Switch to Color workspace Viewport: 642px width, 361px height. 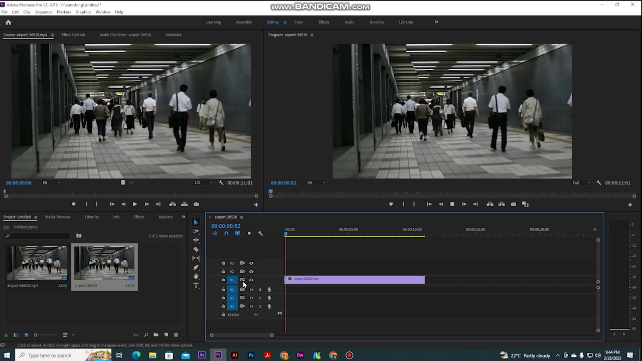(x=298, y=22)
